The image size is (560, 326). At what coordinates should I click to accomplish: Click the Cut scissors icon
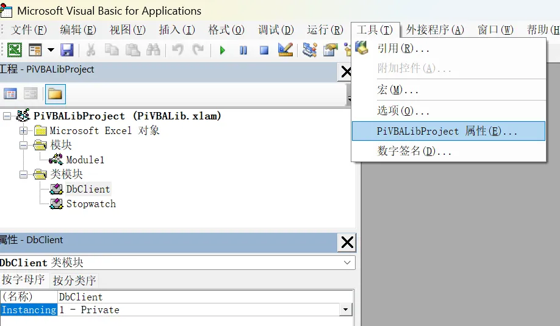tap(91, 50)
